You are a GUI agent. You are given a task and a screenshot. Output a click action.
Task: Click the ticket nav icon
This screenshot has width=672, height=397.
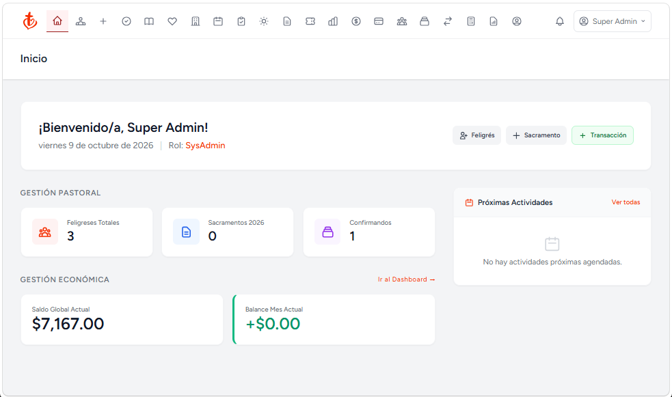(x=310, y=21)
